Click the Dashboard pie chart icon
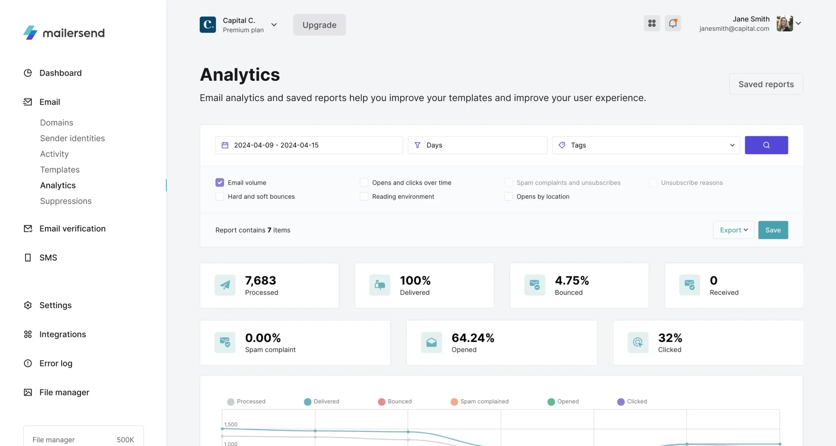 pyautogui.click(x=28, y=73)
